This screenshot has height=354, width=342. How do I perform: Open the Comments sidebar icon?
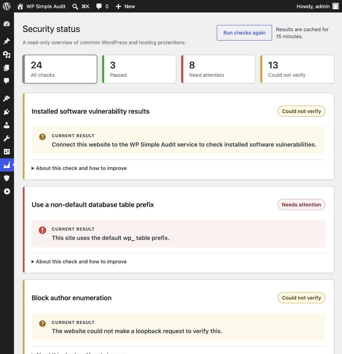coord(7,81)
